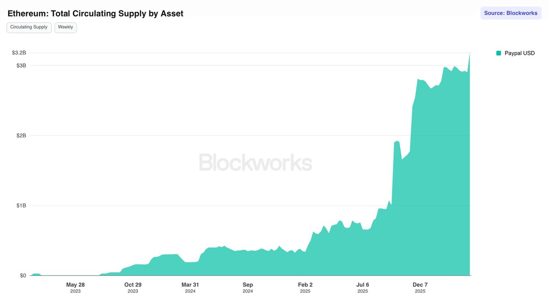Click the $2B y-axis label
Image resolution: width=549 pixels, height=302 pixels.
point(21,135)
